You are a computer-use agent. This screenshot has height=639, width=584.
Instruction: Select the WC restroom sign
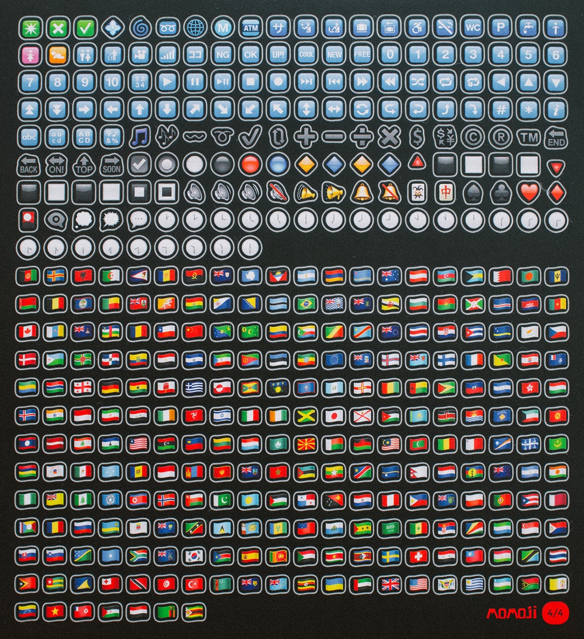point(473,28)
